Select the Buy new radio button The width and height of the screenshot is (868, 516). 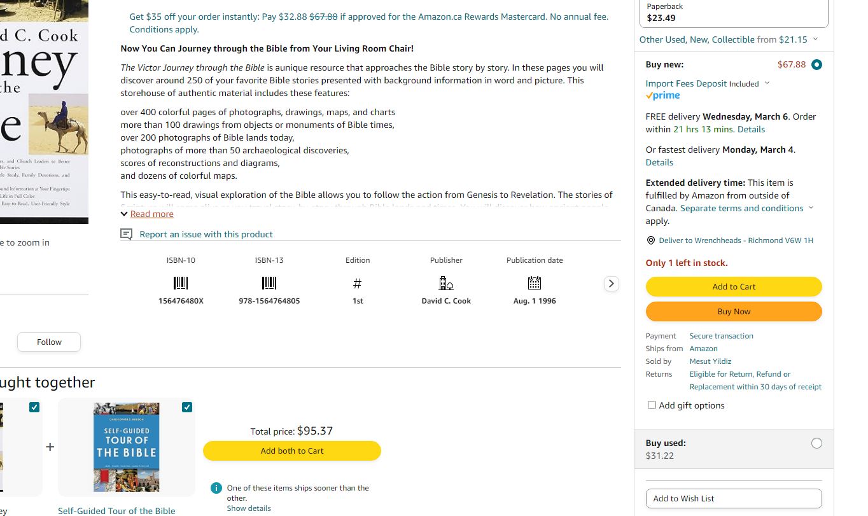816,65
